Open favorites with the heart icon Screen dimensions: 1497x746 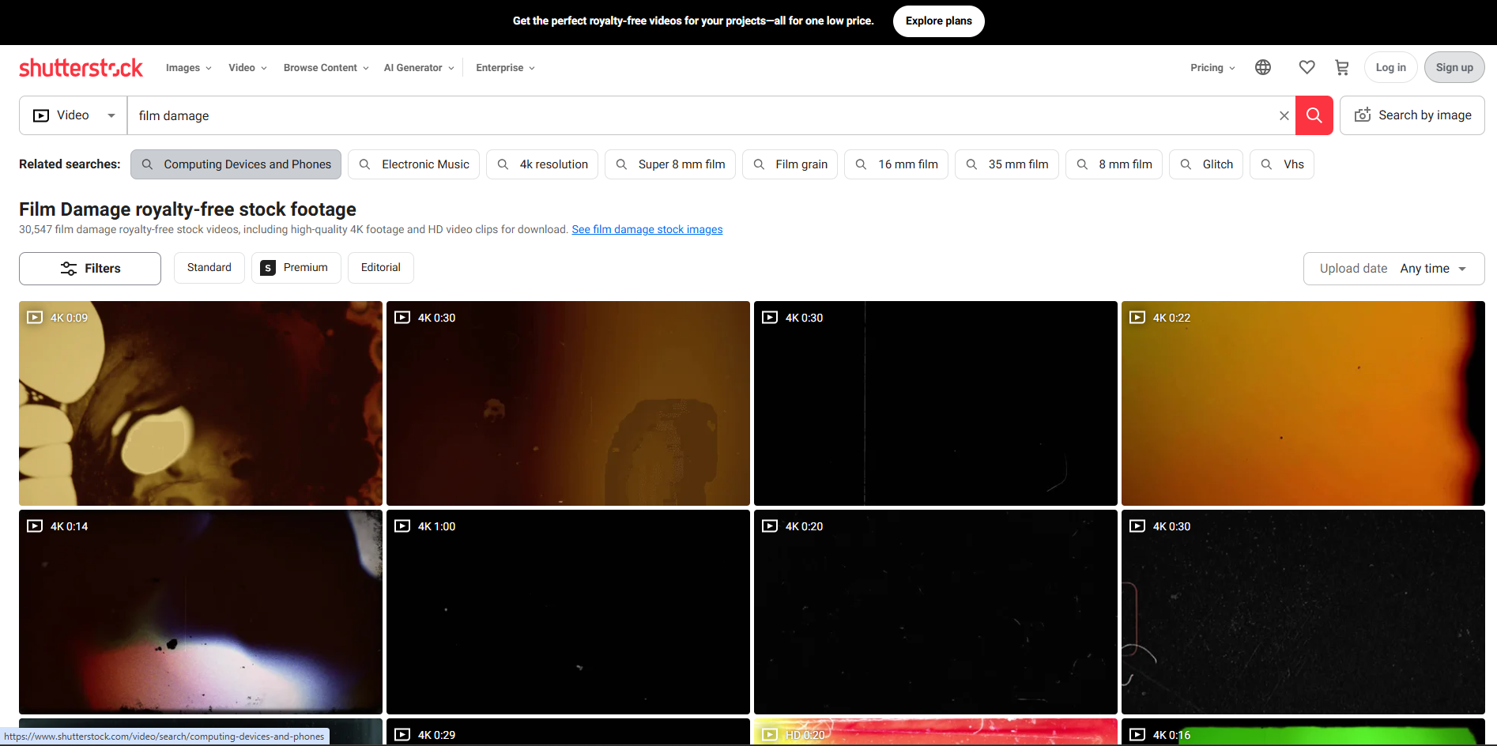tap(1307, 67)
